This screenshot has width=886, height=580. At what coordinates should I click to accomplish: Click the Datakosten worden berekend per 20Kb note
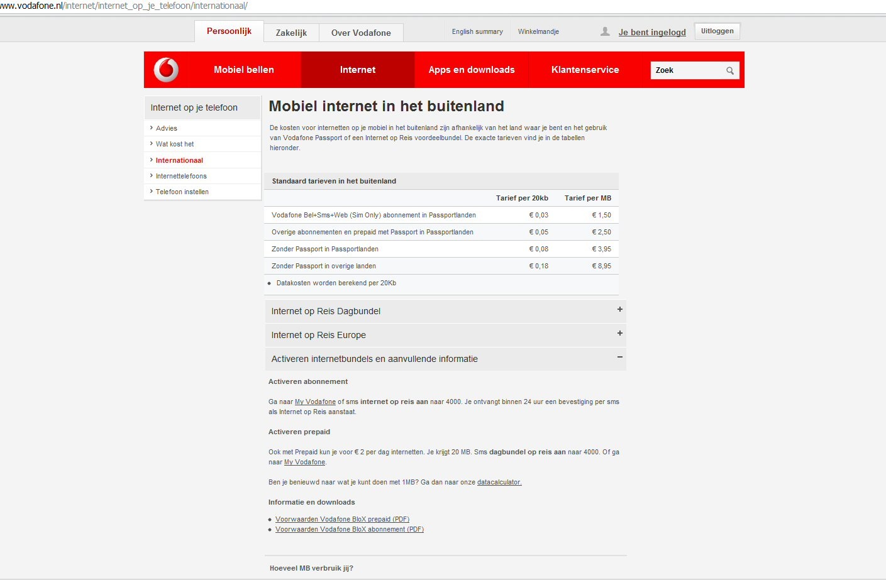336,283
